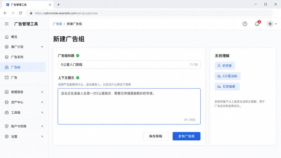Open 资产中心 menu item
Screen dimensions: 281x158
click(23, 102)
